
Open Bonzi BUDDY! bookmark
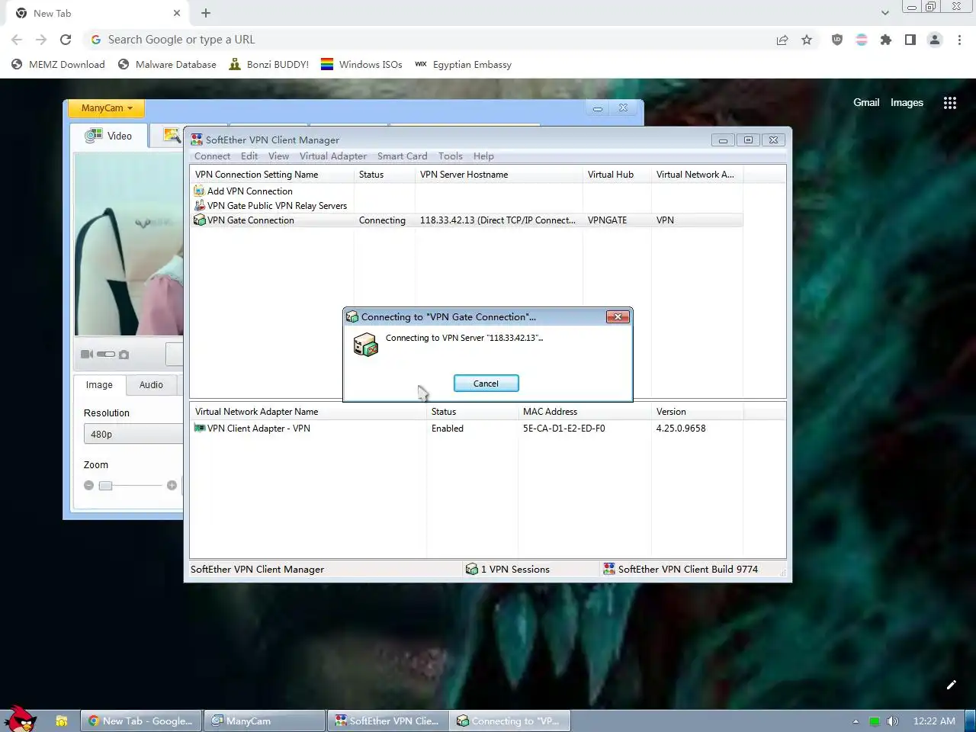pos(268,65)
